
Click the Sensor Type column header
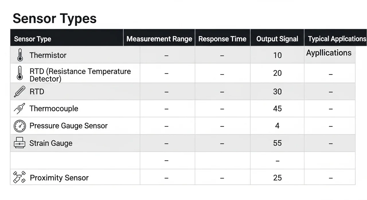point(32,39)
